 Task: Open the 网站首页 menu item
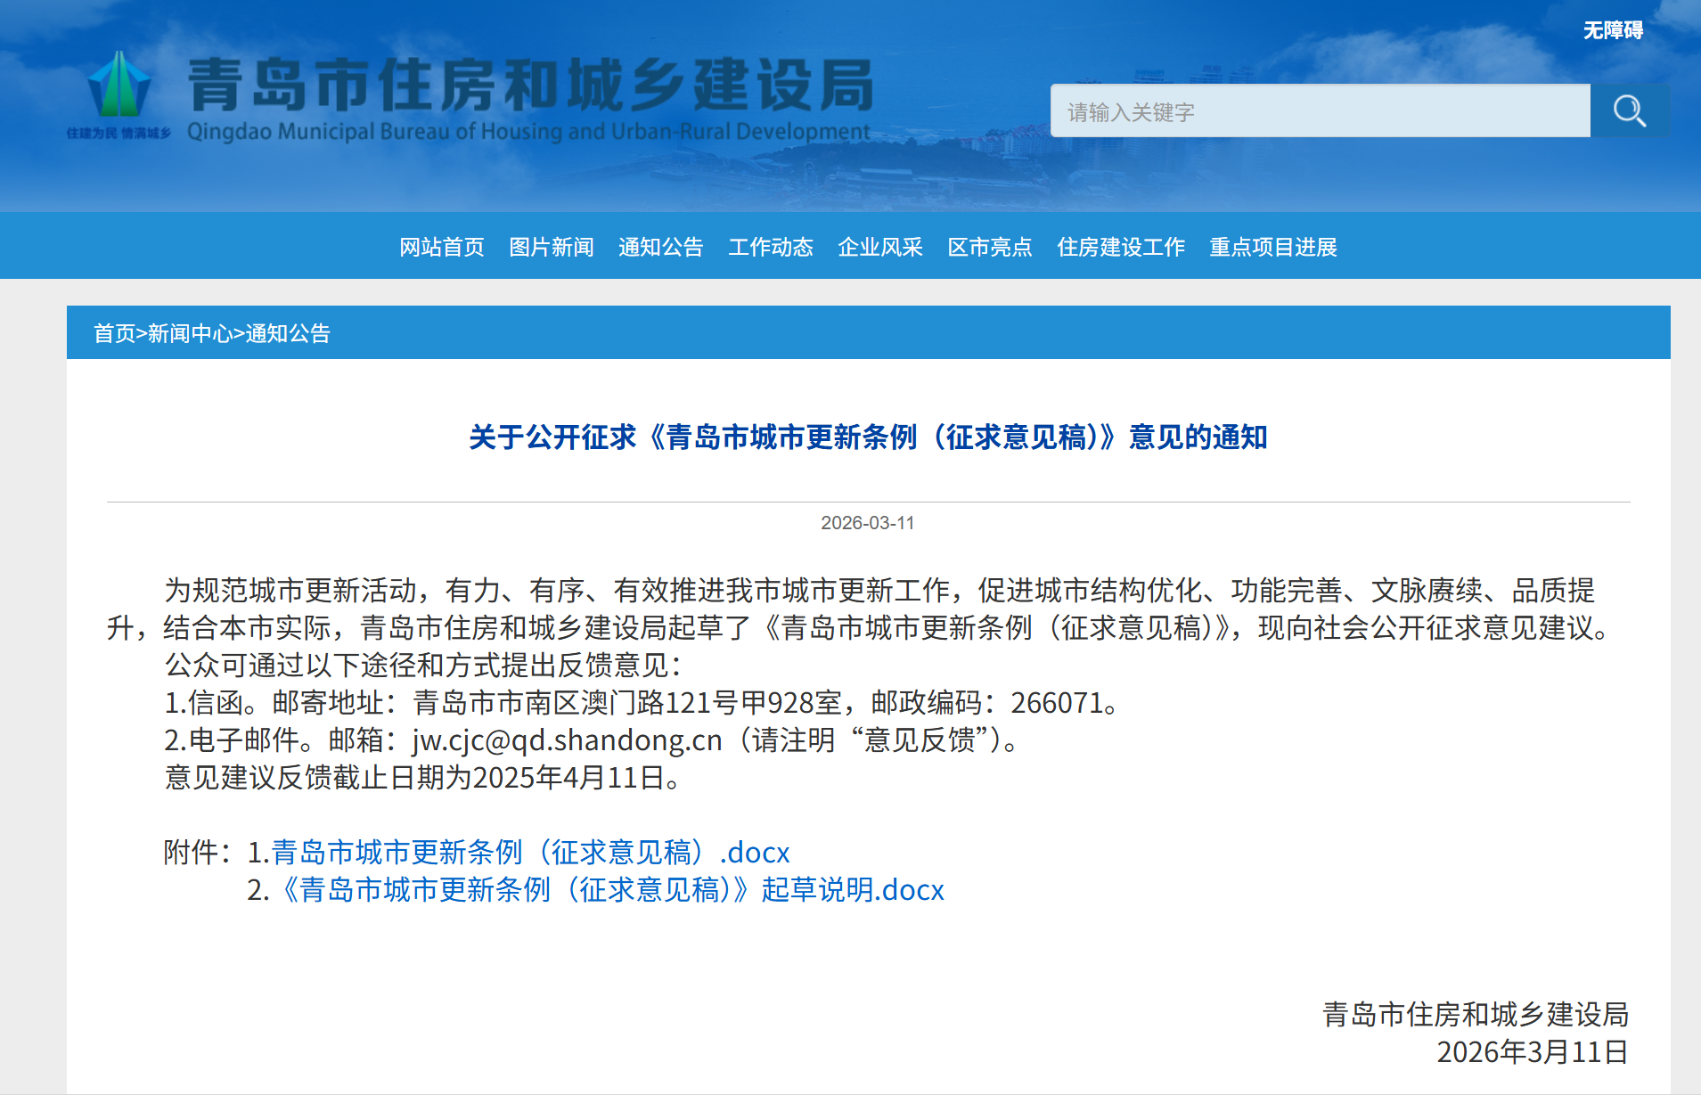tap(441, 247)
